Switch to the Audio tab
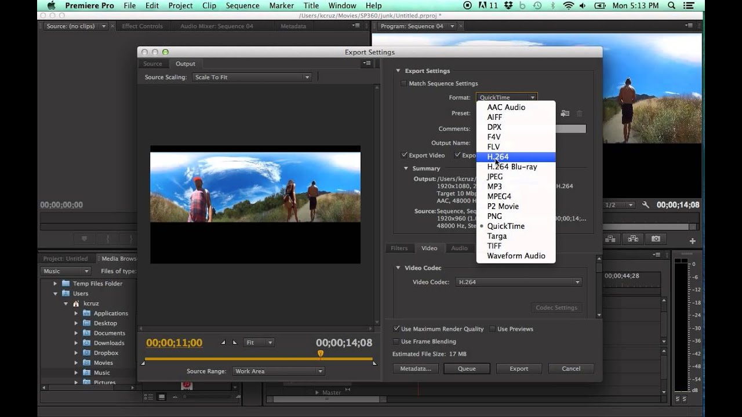Viewport: 742px width, 417px height. [460, 248]
